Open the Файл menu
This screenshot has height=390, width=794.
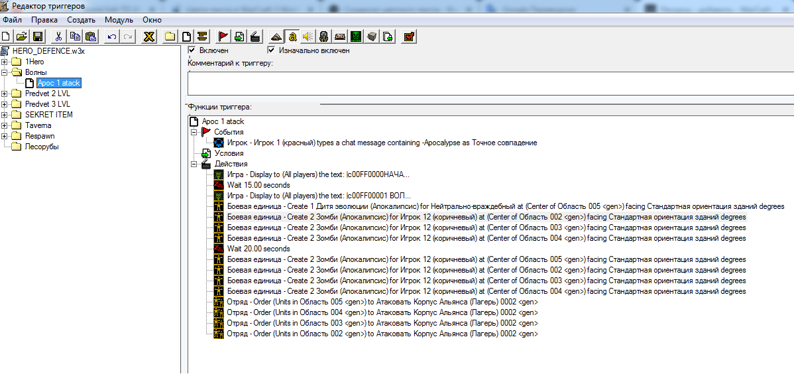point(12,20)
